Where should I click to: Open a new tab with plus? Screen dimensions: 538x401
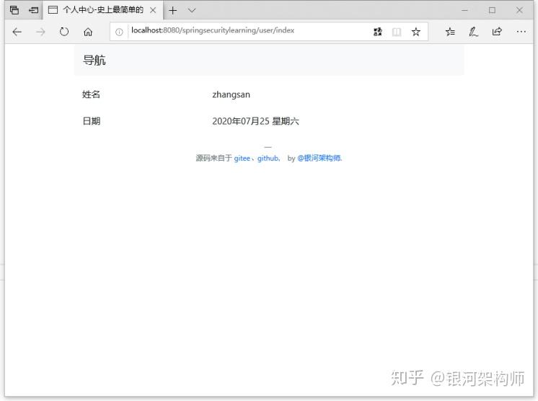click(173, 11)
